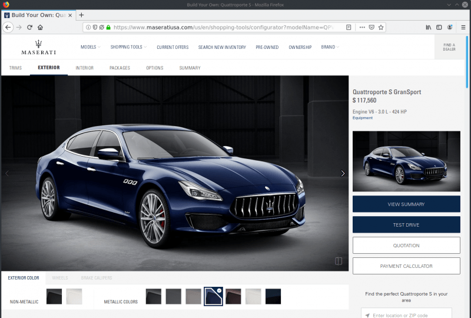Select the selected metallic blue swatch
Viewport: 471px width, 318px height.
tap(213, 296)
